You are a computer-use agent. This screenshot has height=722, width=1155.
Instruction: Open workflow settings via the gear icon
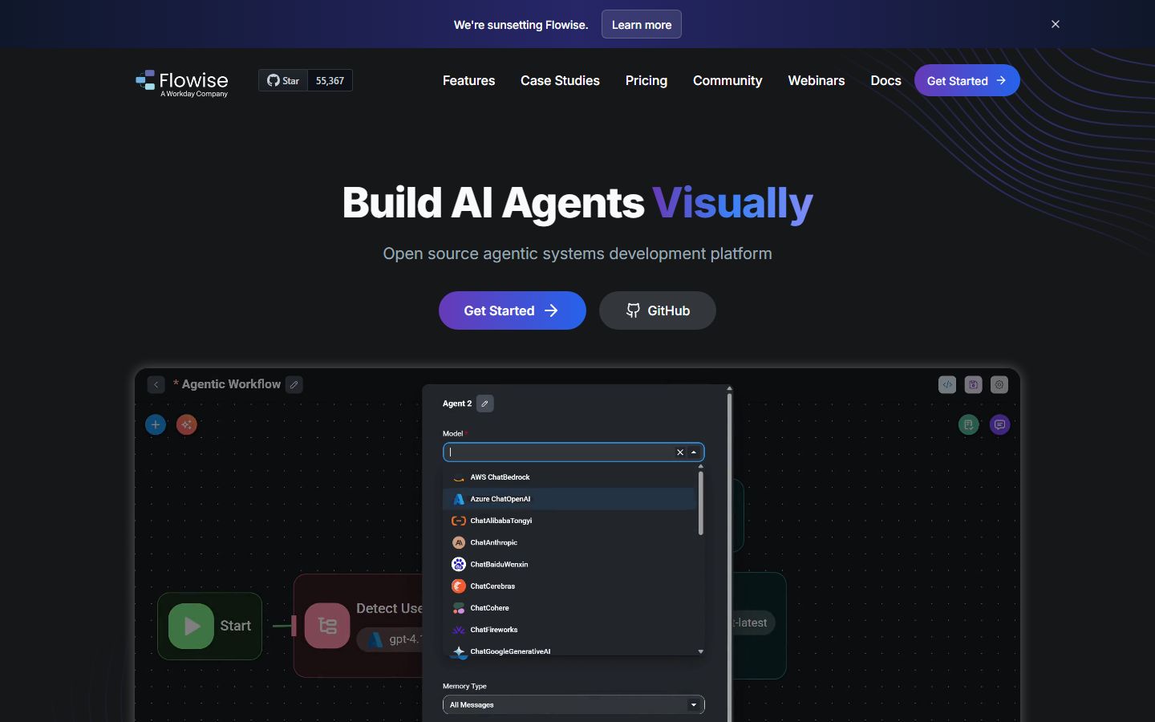pyautogui.click(x=999, y=385)
